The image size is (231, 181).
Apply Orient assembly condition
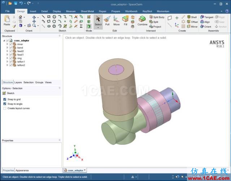pyautogui.click(x=206, y=26)
